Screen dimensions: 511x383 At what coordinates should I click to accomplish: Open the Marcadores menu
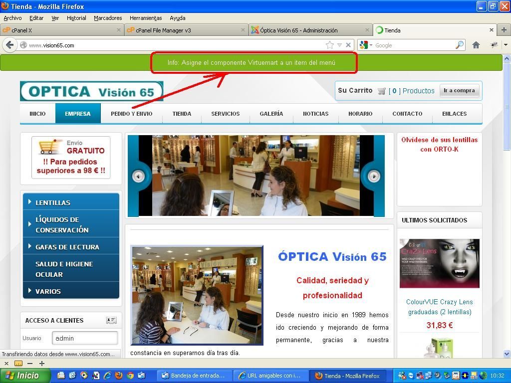[x=108, y=18]
